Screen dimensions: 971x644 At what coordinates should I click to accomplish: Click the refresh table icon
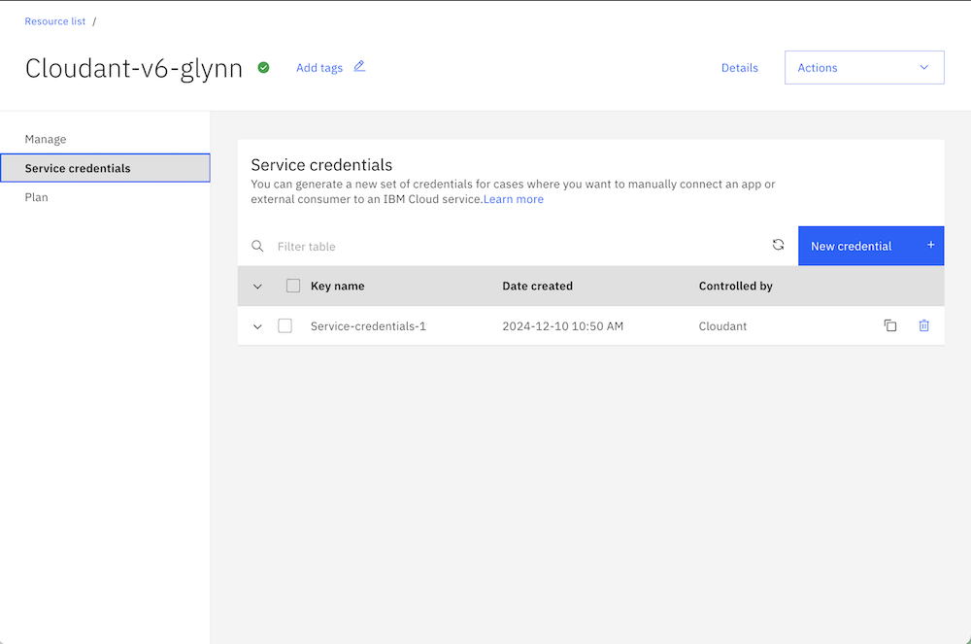click(x=779, y=245)
